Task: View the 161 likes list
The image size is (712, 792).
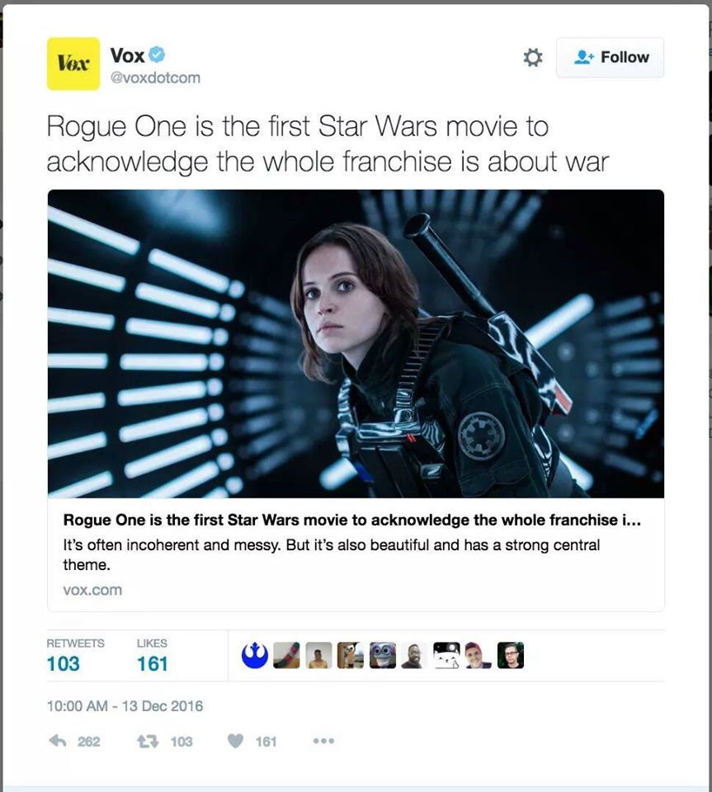Action: point(152,656)
